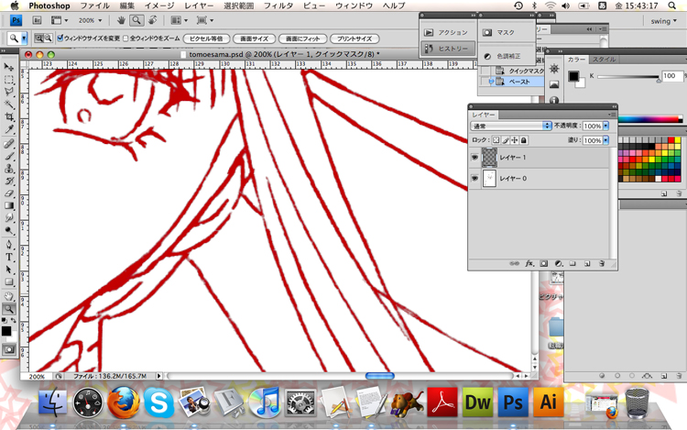Select the Magic Wand tool
Viewport: 687px width, 430px height.
(9, 105)
